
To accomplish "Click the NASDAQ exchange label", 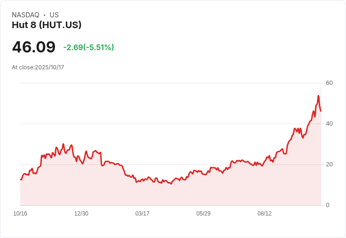I will pos(25,15).
